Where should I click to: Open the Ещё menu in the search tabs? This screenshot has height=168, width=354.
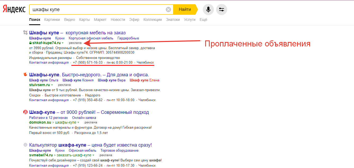(203, 20)
